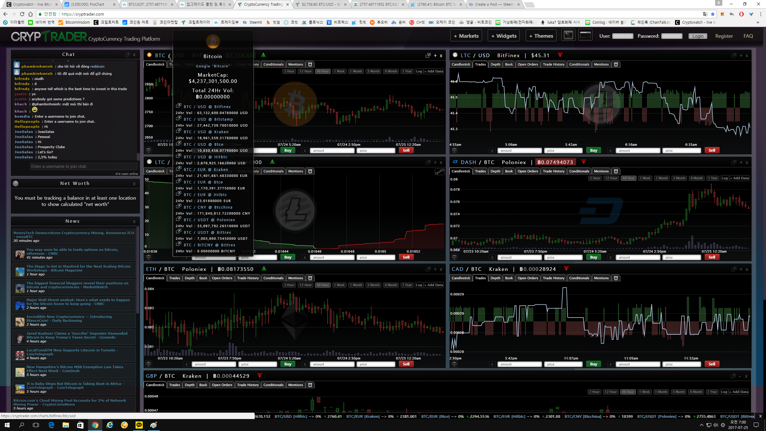
Task: Open the alarm clock tab in BTC/USD panel
Action: pos(310,64)
